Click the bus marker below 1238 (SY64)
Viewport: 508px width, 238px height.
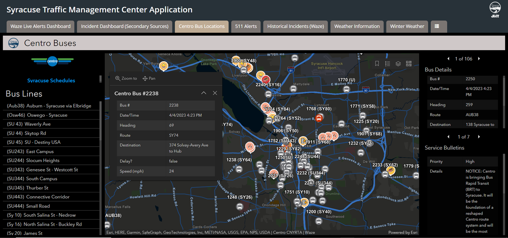(x=239, y=169)
